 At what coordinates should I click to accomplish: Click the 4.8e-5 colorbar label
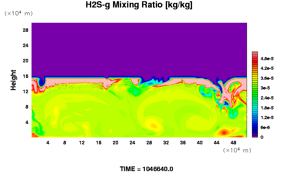pyautogui.click(x=267, y=58)
